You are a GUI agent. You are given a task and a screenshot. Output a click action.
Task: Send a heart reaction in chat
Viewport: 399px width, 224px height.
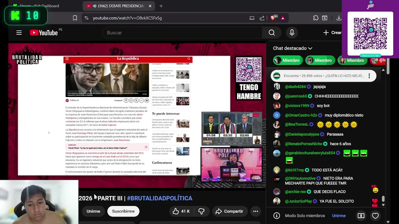(x=375, y=216)
